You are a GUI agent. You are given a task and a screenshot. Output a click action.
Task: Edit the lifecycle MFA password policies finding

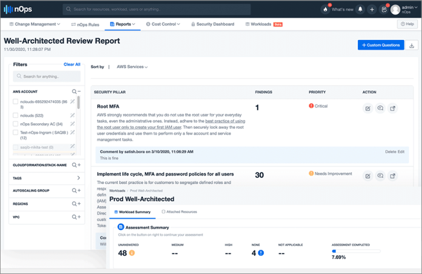tap(368, 176)
